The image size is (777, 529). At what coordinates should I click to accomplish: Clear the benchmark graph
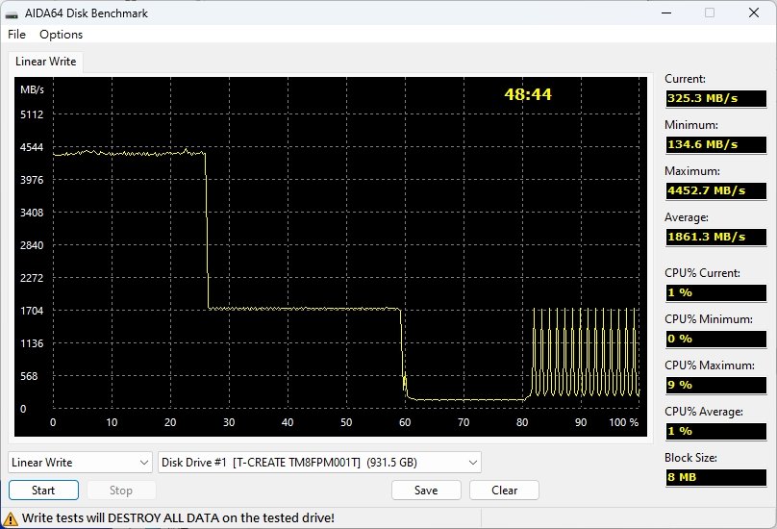(x=505, y=491)
